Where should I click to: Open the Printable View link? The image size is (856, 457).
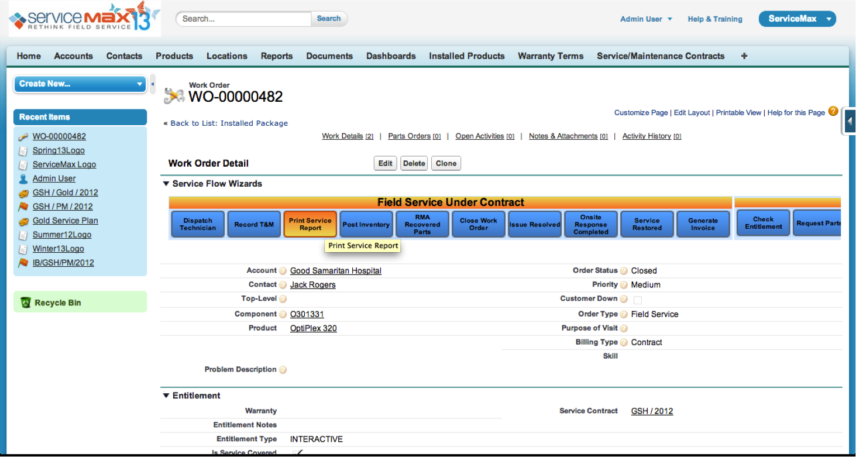[739, 112]
